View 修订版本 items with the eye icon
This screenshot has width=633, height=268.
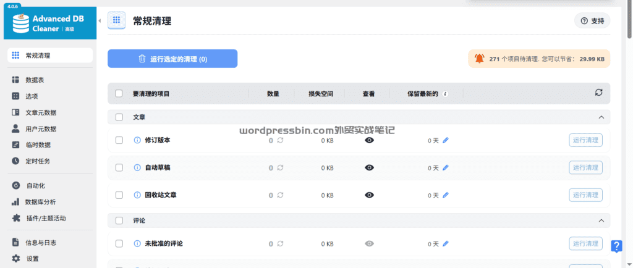point(369,140)
